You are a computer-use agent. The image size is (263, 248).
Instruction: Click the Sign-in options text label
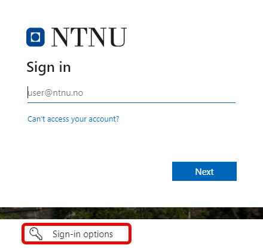pos(82,234)
